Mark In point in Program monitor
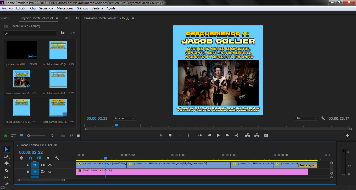The image size is (356, 190). (180, 135)
